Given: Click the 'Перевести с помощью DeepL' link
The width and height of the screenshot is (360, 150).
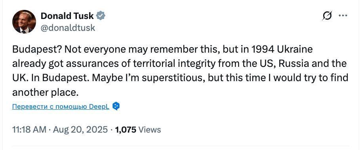Looking at the screenshot, I should [x=61, y=106].
